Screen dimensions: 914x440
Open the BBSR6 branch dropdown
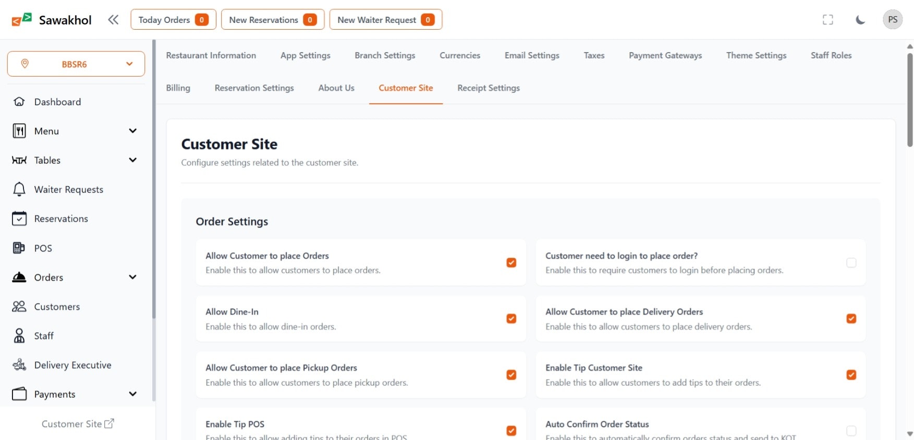(x=76, y=64)
